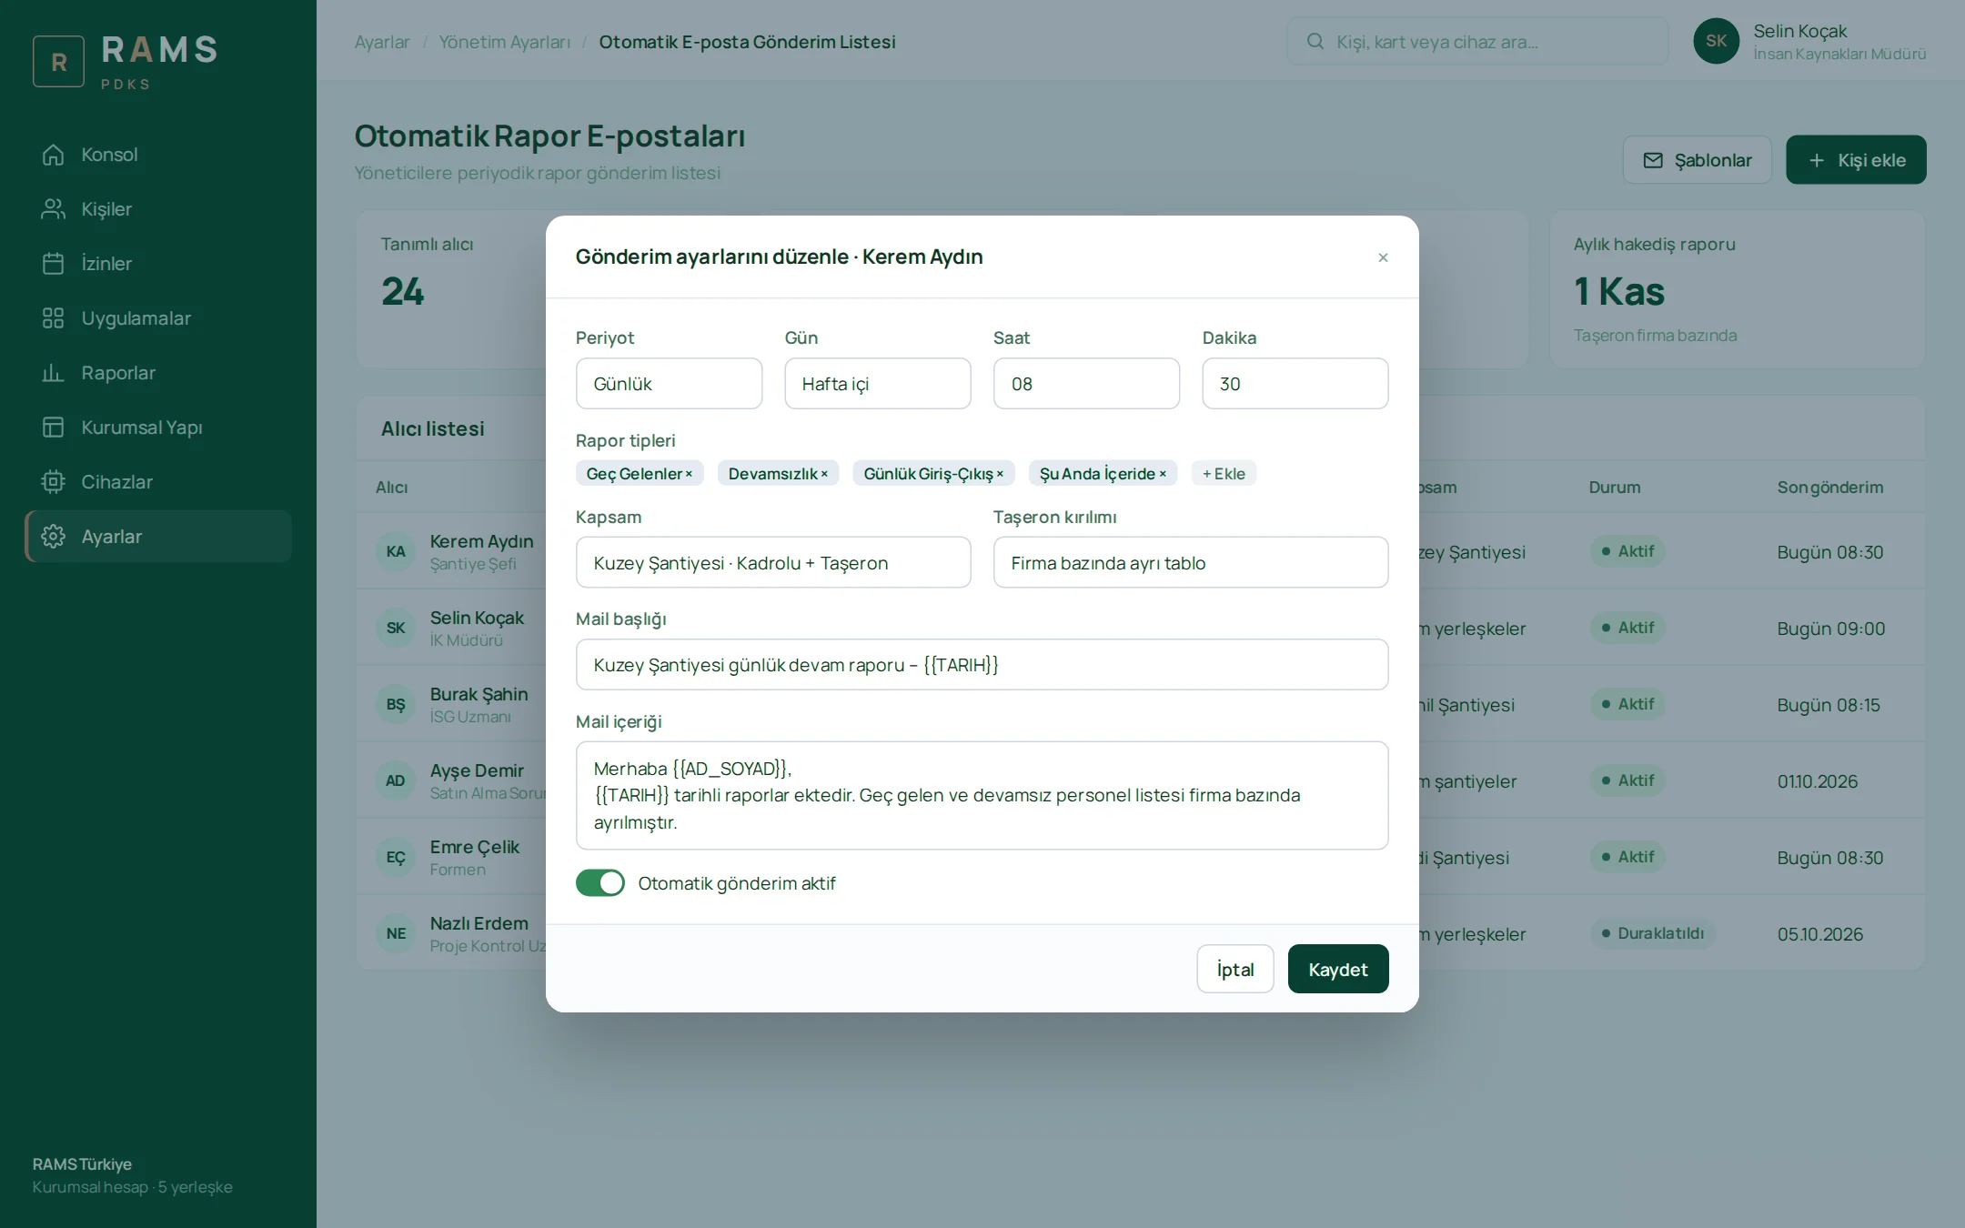Go to Yönetim Ayarları breadcrumb
The height and width of the screenshot is (1228, 1965).
coord(505,42)
